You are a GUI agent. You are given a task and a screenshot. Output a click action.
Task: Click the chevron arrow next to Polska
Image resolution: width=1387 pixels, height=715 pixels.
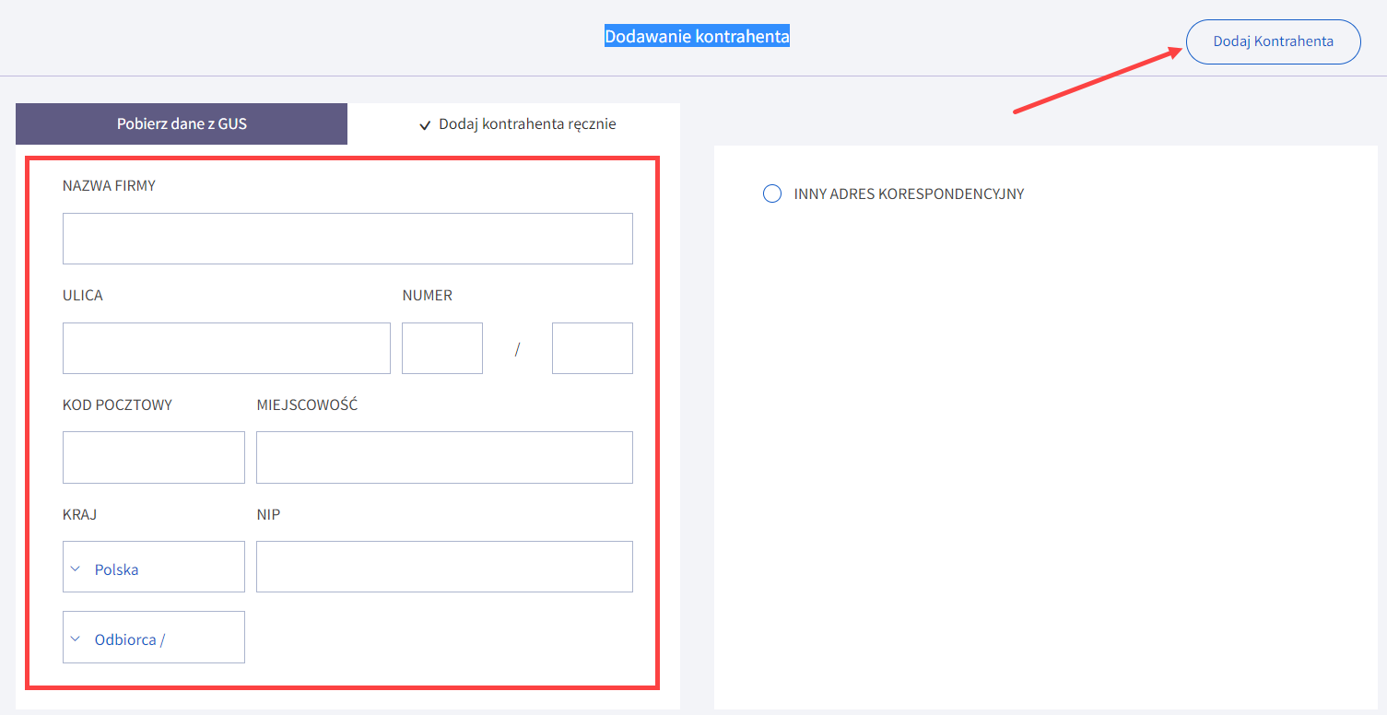pos(76,568)
